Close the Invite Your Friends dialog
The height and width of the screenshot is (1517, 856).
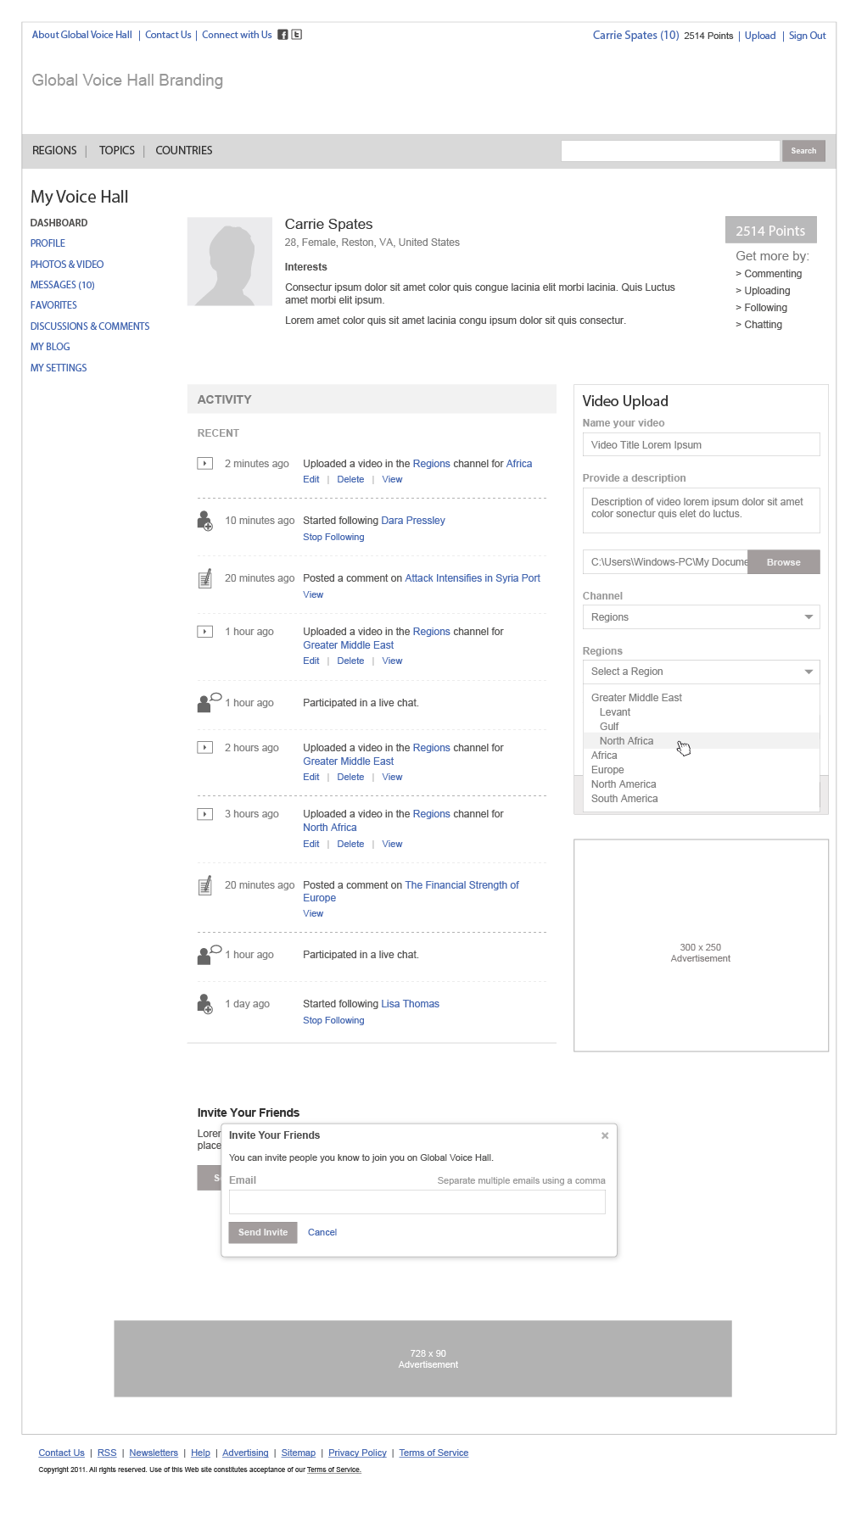[x=605, y=1135]
